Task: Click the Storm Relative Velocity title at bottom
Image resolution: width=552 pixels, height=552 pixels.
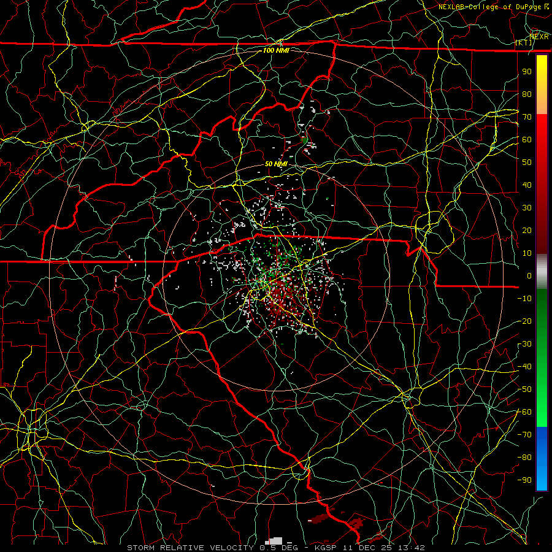Action: [275, 548]
